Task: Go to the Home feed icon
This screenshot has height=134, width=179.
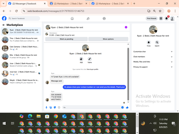Action: [x=72, y=19]
